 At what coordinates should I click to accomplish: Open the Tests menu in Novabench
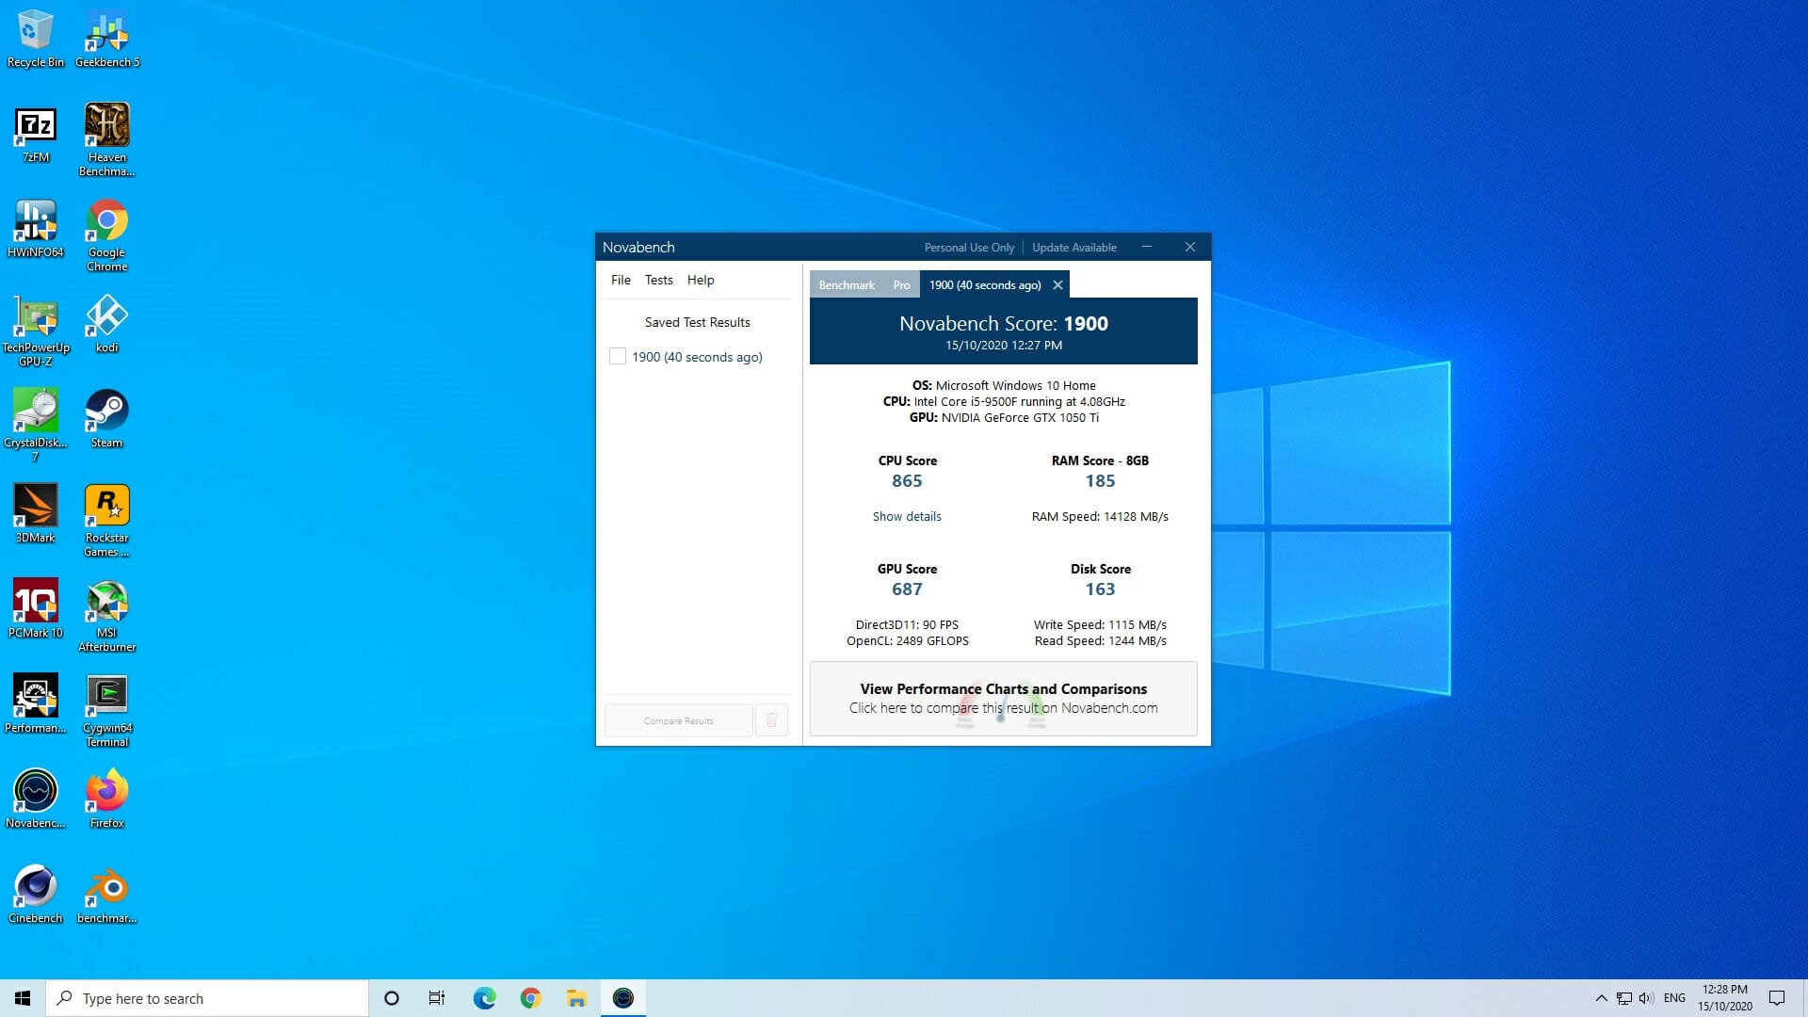[x=659, y=280]
